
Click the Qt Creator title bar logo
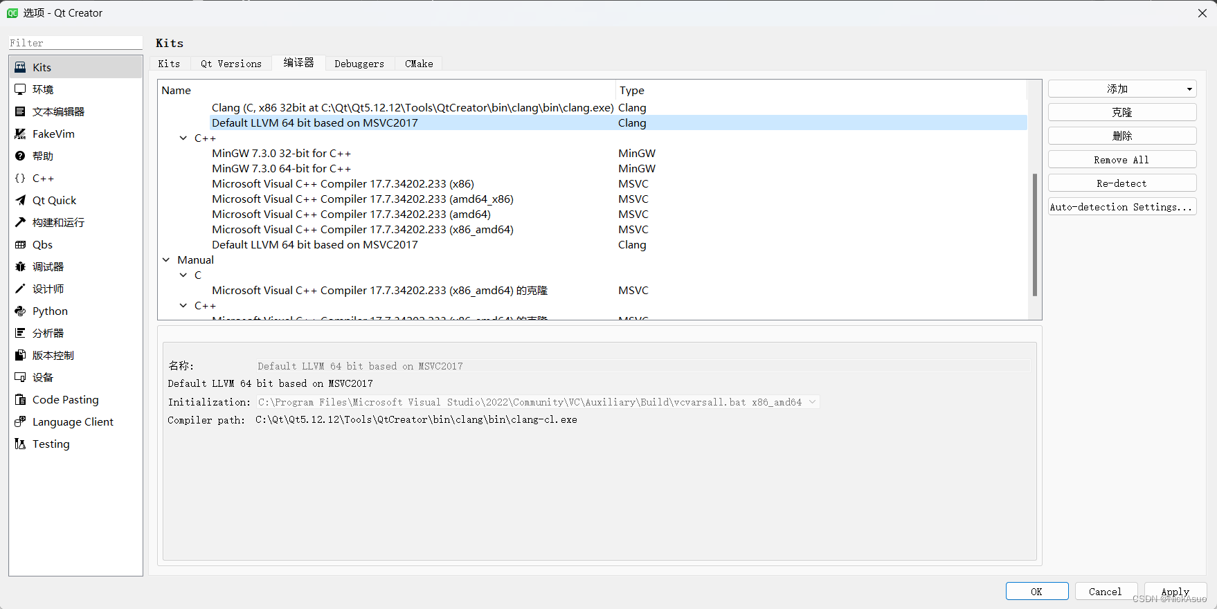tap(12, 12)
